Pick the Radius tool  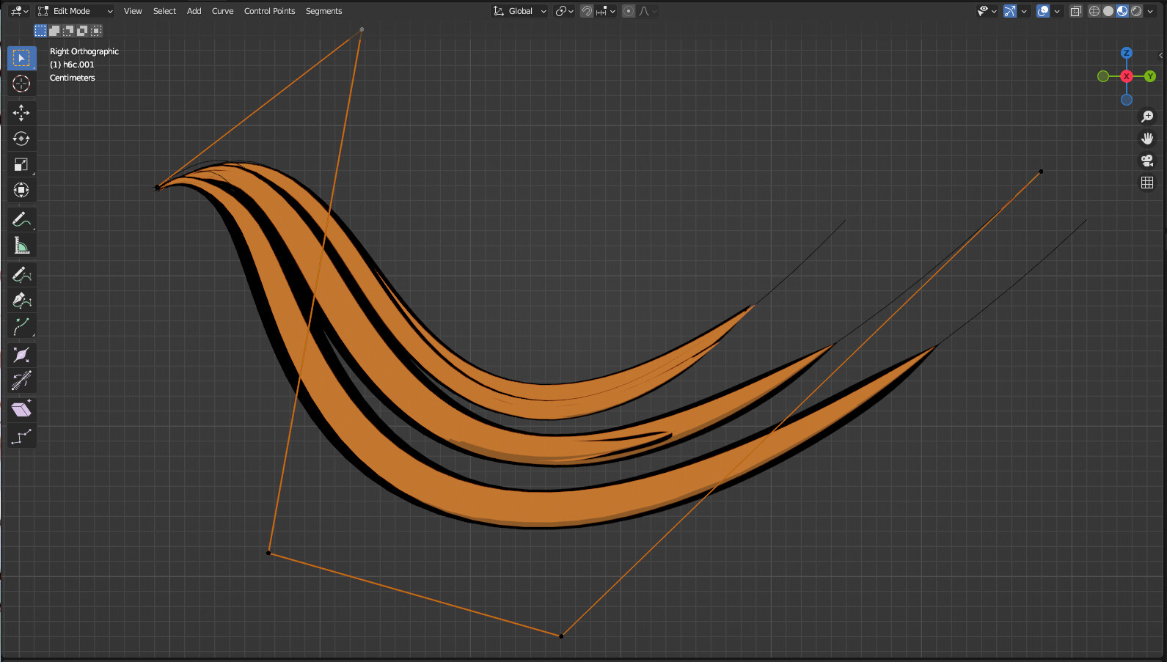(x=21, y=355)
